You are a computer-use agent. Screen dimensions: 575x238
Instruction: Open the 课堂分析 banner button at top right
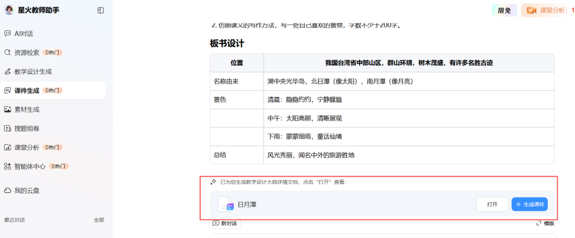(x=548, y=11)
